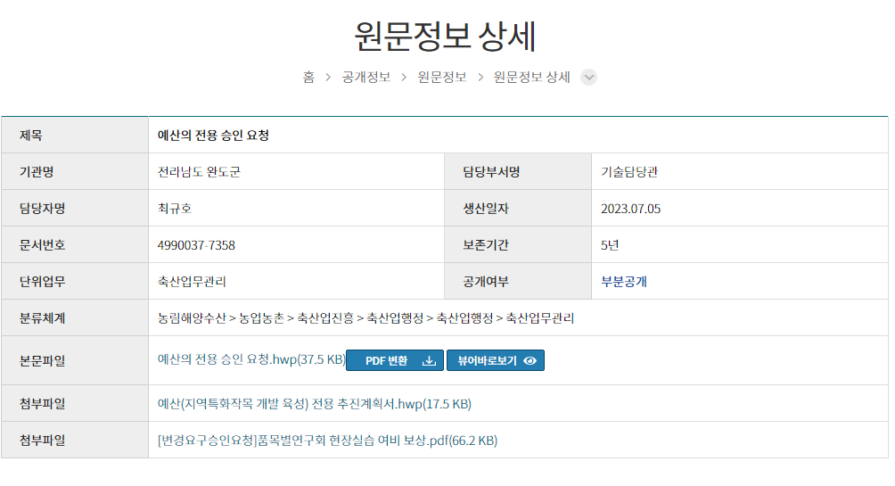Click 생산일자 label cell
Viewport: 895px width, 486px height.
point(518,209)
